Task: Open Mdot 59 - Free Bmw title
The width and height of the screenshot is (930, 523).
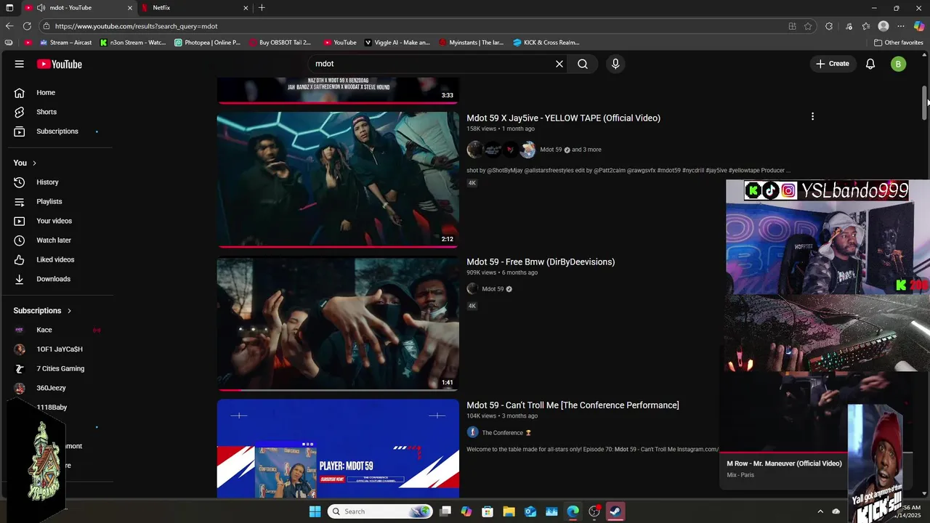Action: coord(541,261)
